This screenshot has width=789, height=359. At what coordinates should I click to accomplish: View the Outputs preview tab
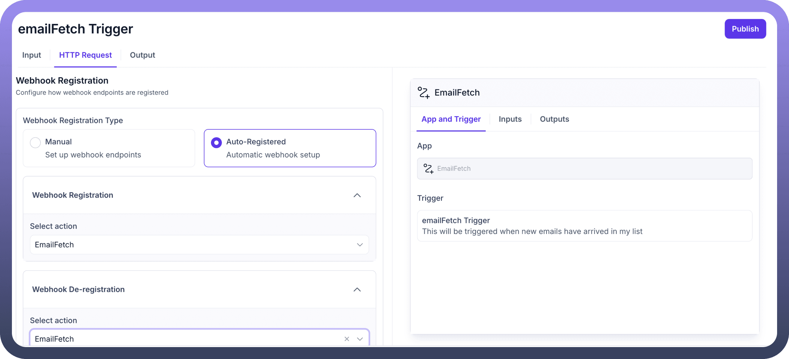554,119
